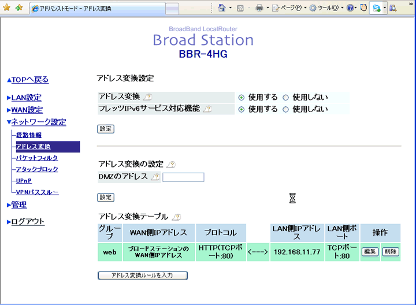
Task: Click the 削除 button for web rule
Action: coord(390,252)
